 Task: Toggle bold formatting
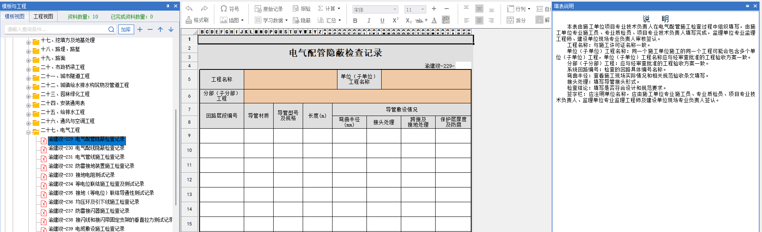(355, 20)
